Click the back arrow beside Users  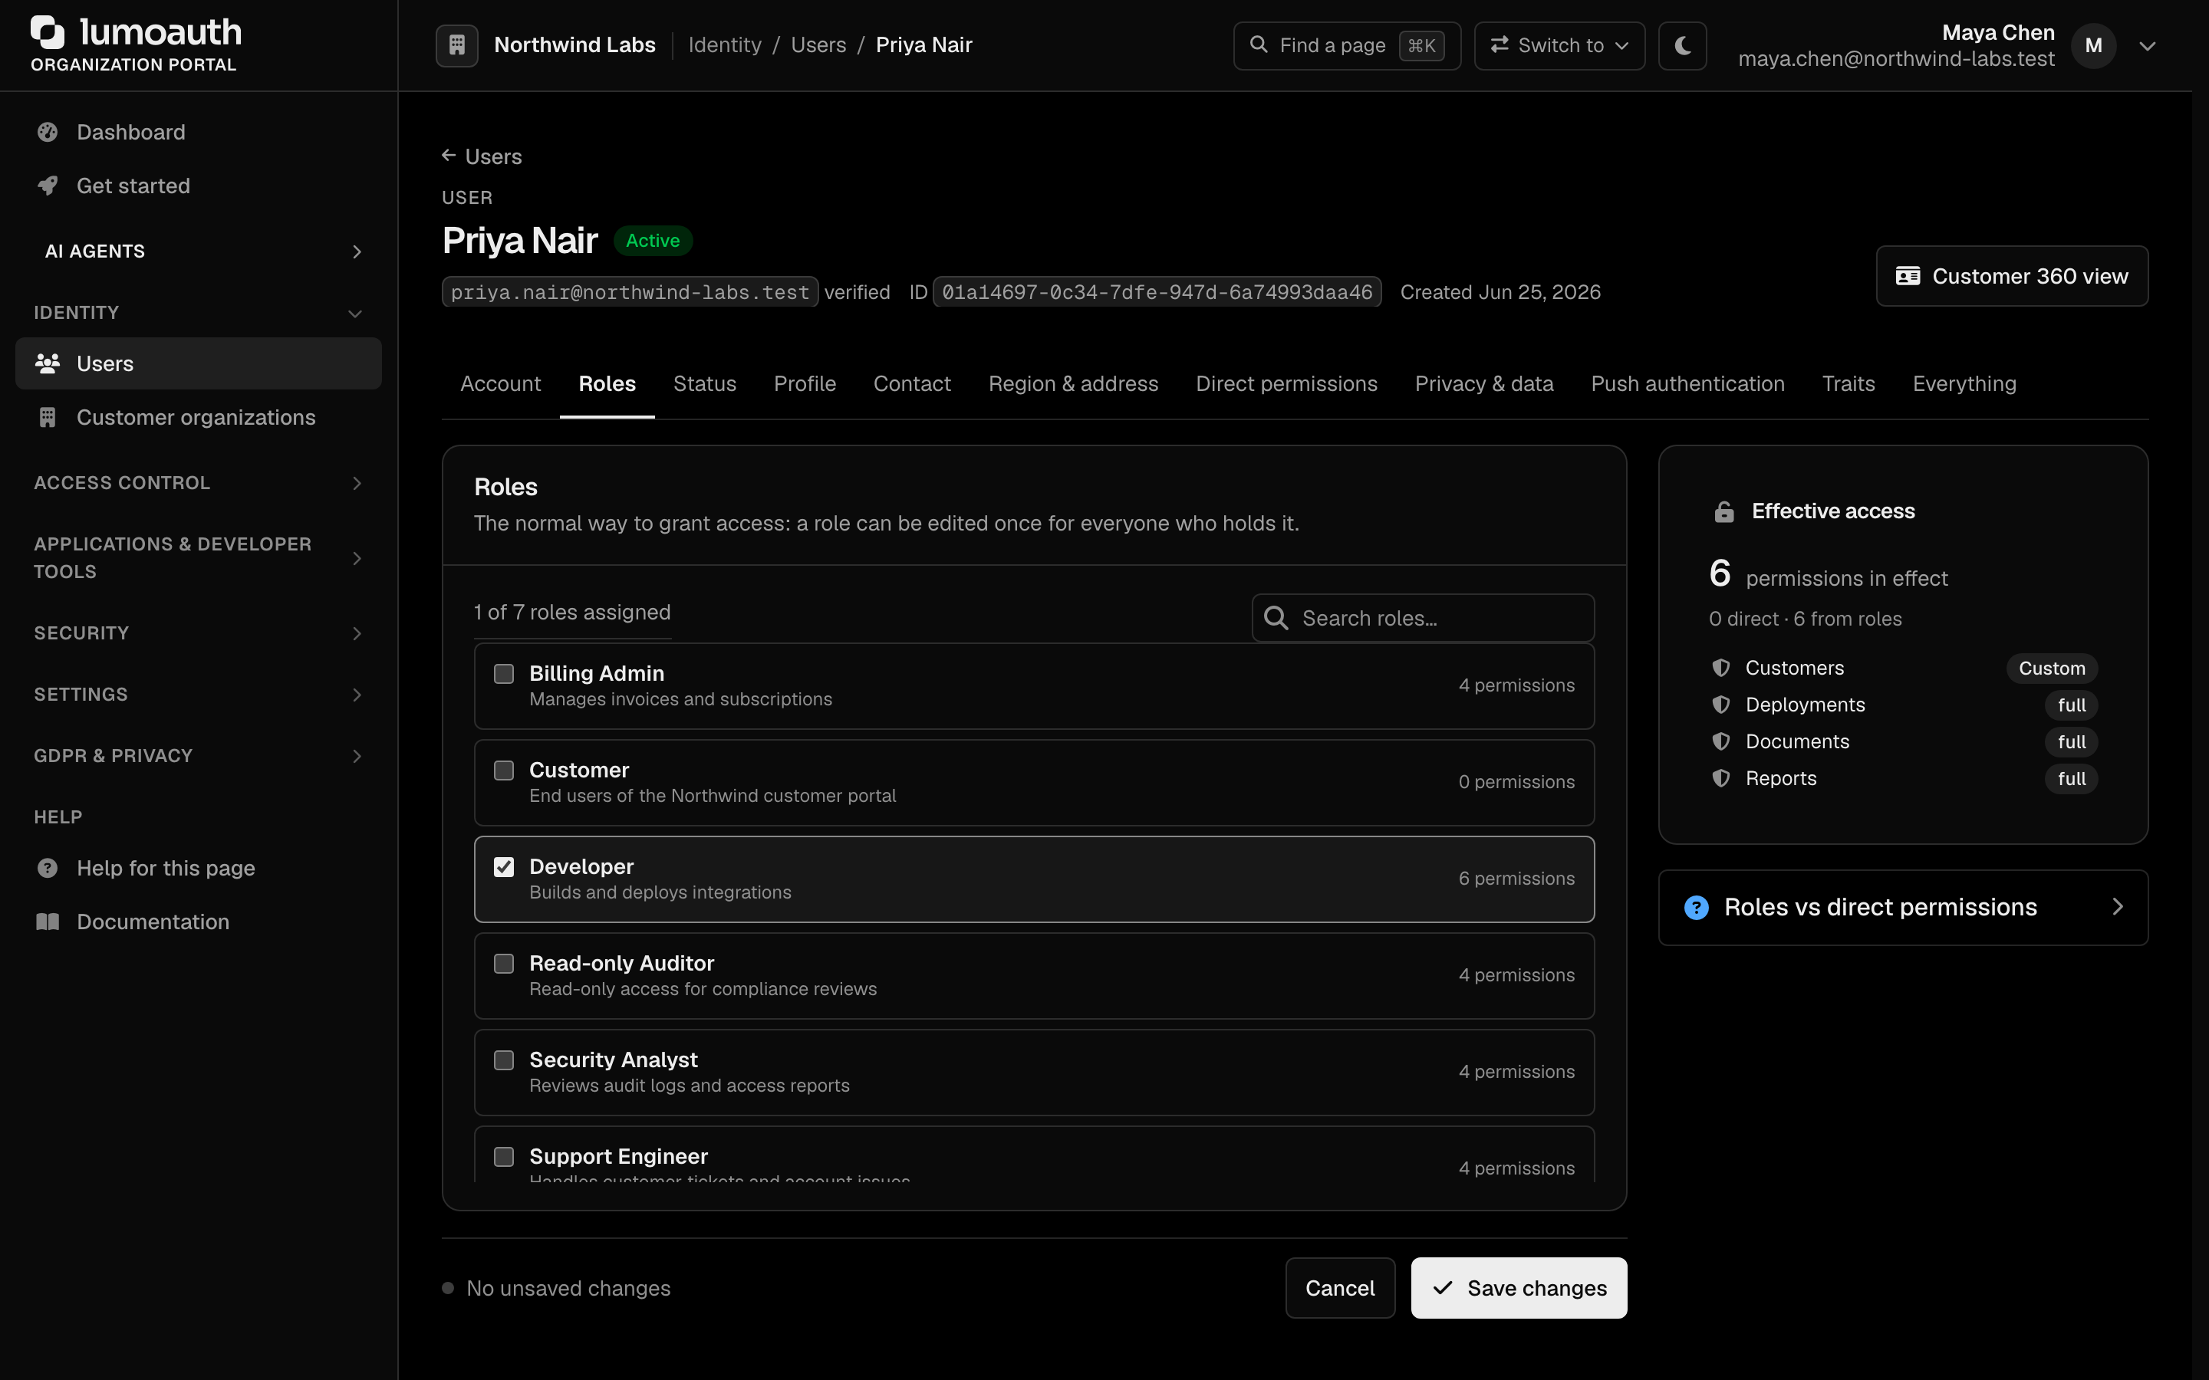(448, 156)
